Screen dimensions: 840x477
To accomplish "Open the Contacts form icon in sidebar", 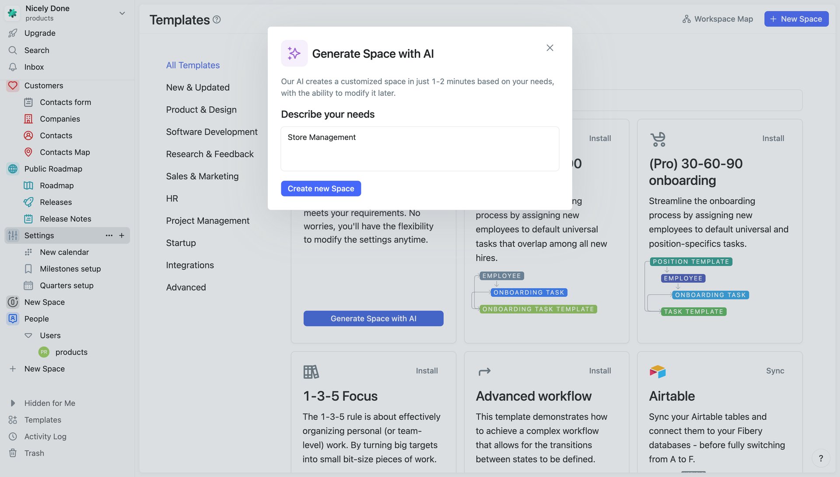I will pos(28,102).
